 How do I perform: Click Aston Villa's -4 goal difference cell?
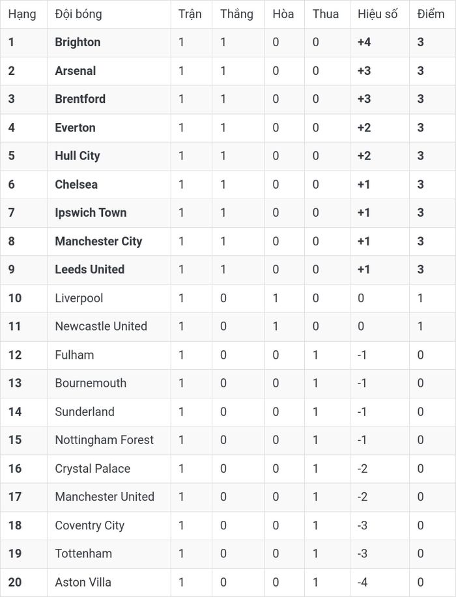(362, 582)
